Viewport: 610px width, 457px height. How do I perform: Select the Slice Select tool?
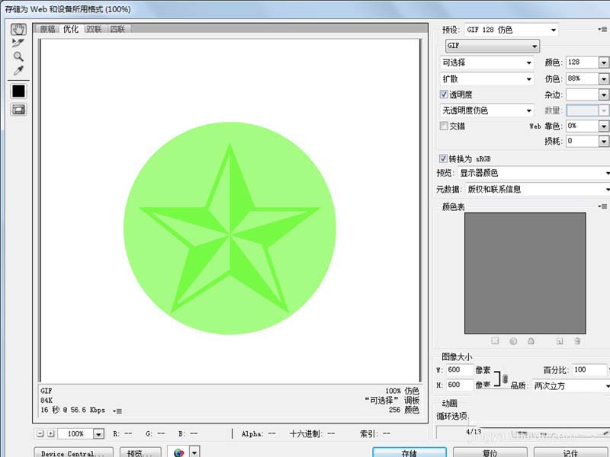tap(18, 43)
